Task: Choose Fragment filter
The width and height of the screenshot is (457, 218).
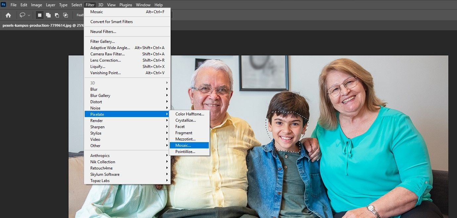Action: tap(189, 133)
